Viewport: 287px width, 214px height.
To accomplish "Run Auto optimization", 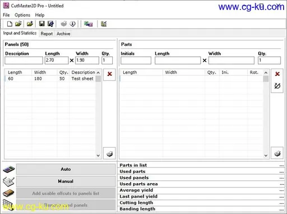I will point(66,169).
